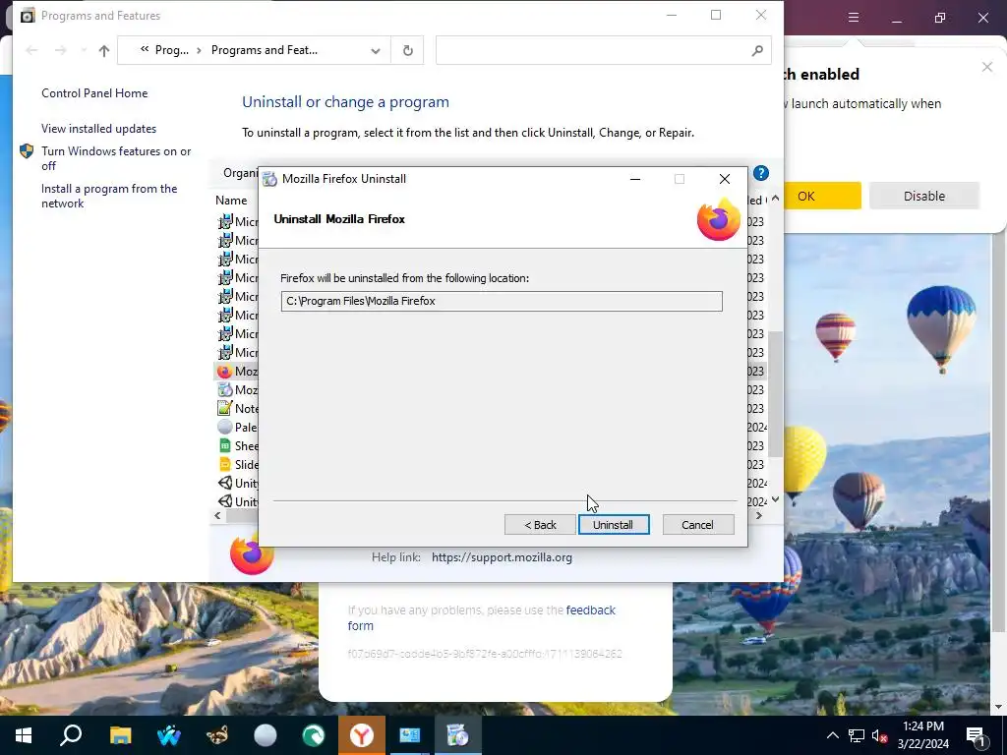Screen dimensions: 1007x755
Task: Open the recent locations dropdown arrow
Action: [84, 50]
